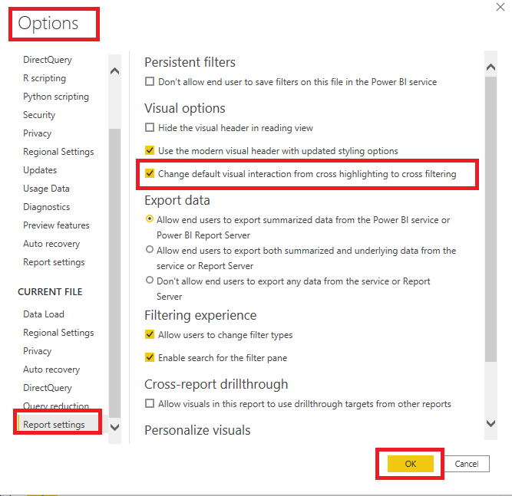Select export both summarized and underlying data
512x496 pixels.
pyautogui.click(x=150, y=249)
